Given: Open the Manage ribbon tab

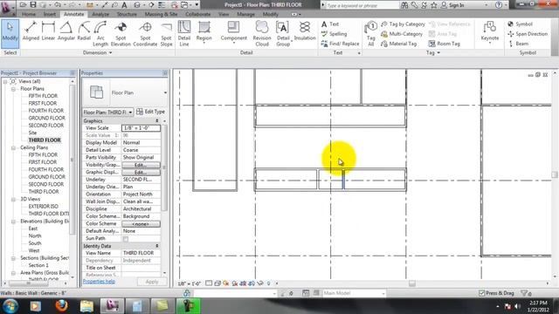Looking at the screenshot, I should [245, 14].
